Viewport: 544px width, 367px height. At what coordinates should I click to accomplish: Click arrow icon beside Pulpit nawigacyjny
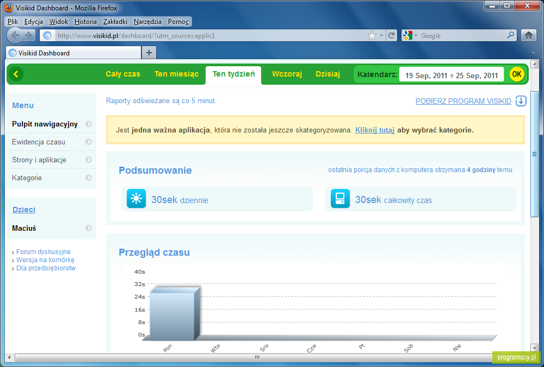tap(89, 124)
